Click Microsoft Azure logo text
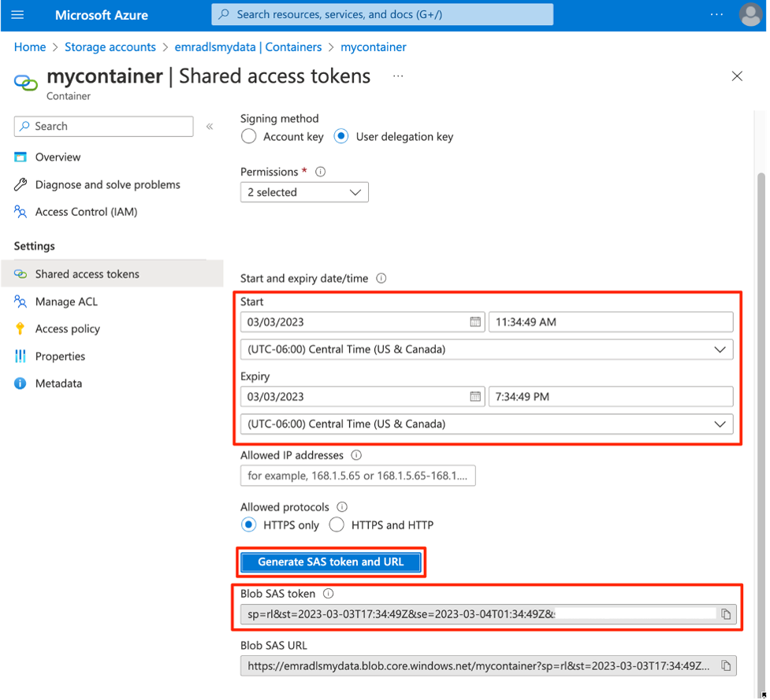 pos(101,15)
